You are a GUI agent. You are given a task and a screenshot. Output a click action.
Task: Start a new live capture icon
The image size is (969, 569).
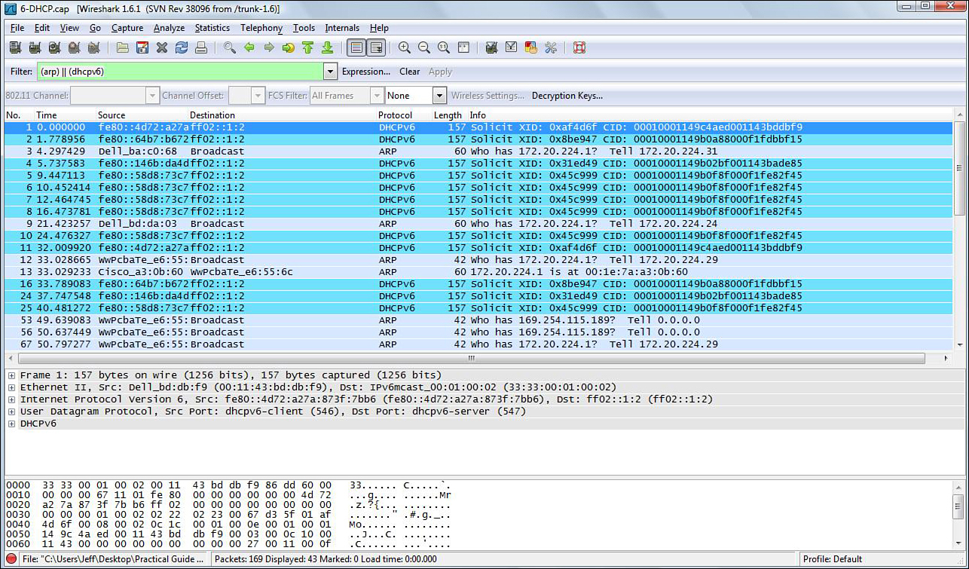pyautogui.click(x=54, y=47)
